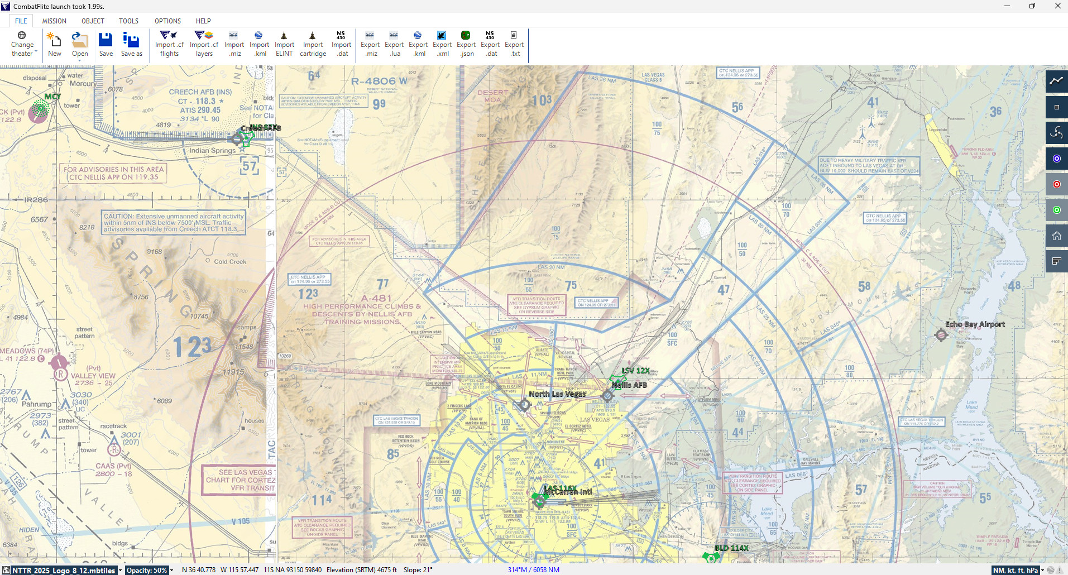Click the home icon in right sidebar
The width and height of the screenshot is (1068, 575).
click(x=1056, y=236)
